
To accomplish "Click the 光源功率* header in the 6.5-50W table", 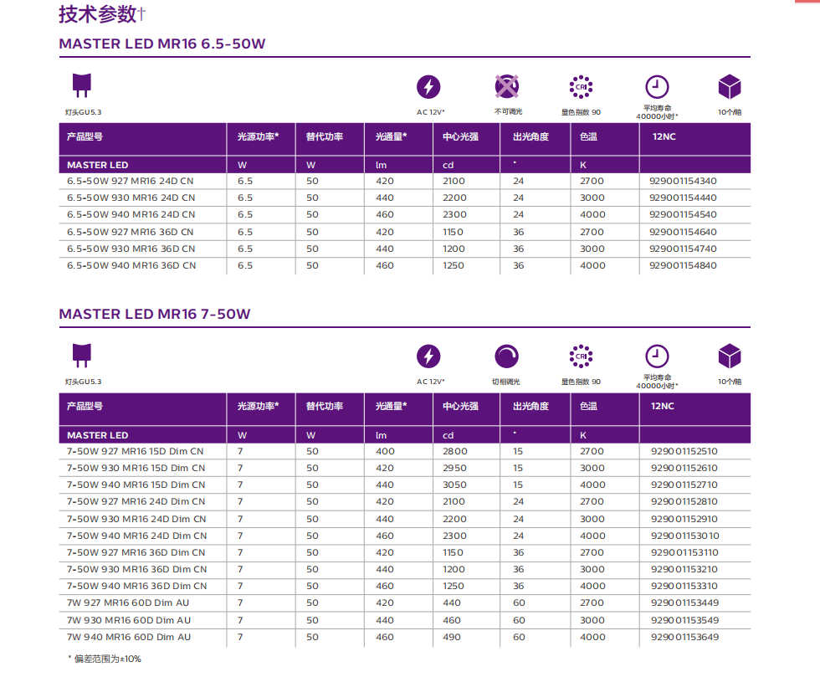I will 258,136.
